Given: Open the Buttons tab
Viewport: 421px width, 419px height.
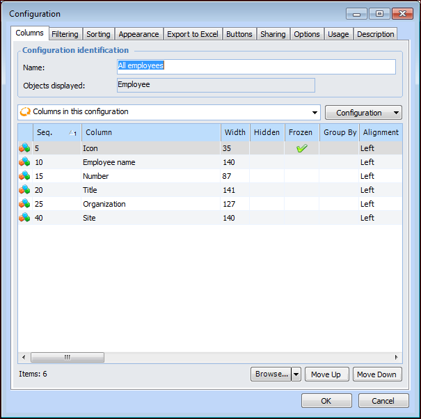Looking at the screenshot, I should point(239,34).
